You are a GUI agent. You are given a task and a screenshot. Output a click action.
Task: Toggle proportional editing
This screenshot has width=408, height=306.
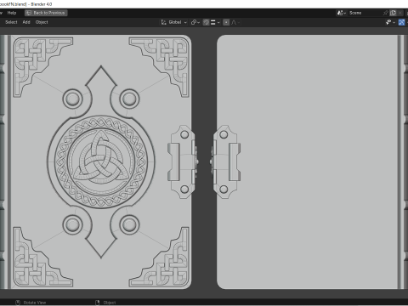[x=226, y=22]
